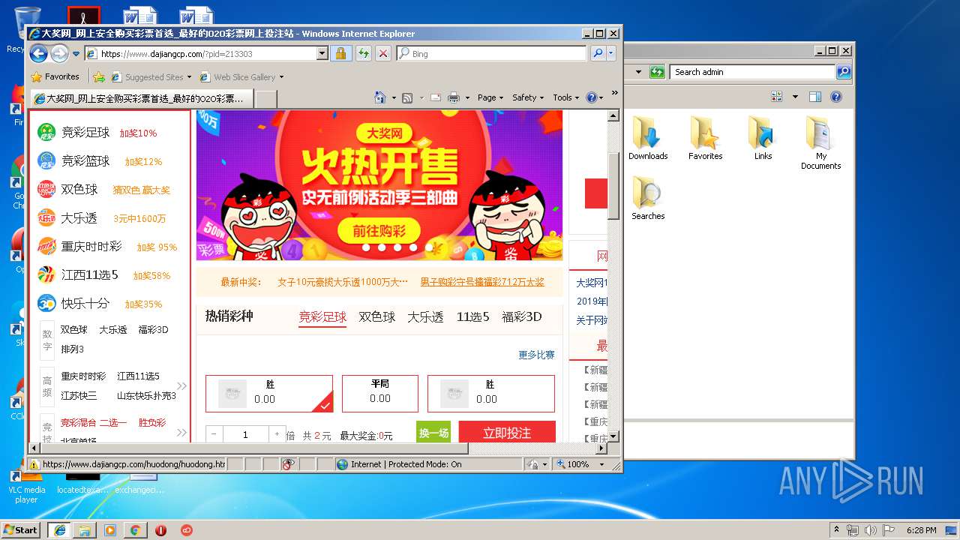Click the 江西11选5 icon in sidebar
The width and height of the screenshot is (960, 540).
(46, 274)
